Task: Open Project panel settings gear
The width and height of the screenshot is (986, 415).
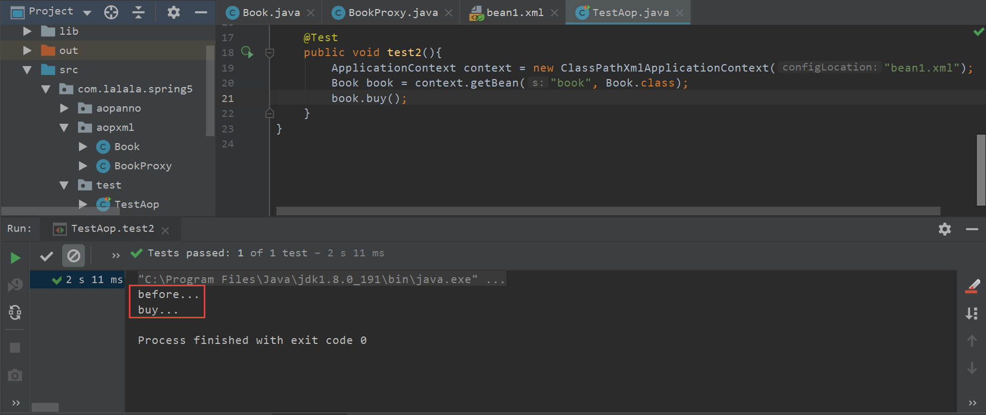Action: (174, 12)
